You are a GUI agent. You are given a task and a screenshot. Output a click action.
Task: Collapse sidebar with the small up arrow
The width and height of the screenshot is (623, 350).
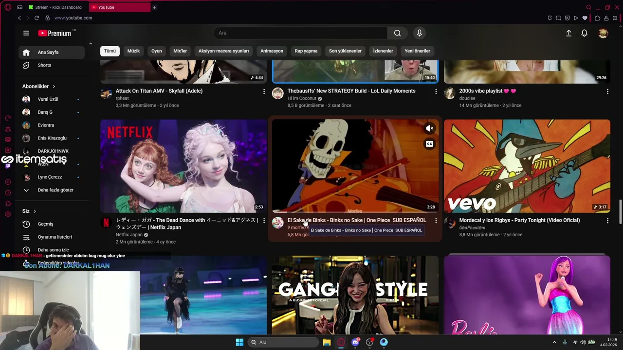click(90, 44)
